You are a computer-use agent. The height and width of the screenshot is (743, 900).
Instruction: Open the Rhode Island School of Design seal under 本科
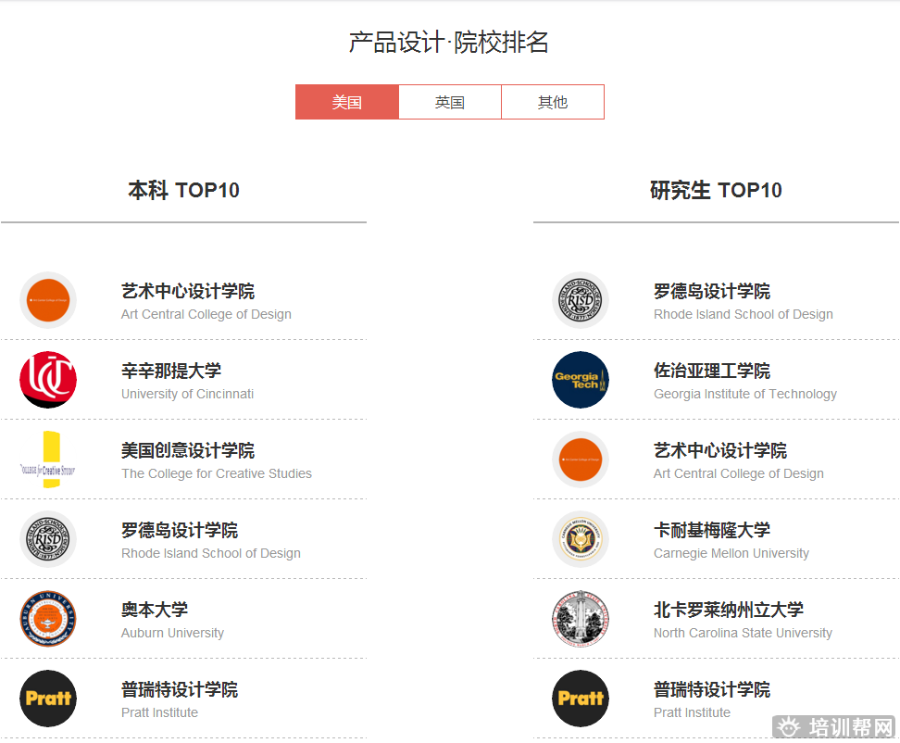48,540
